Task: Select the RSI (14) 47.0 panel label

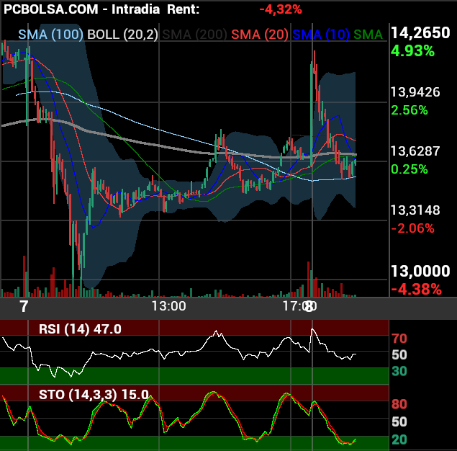Action: point(80,329)
